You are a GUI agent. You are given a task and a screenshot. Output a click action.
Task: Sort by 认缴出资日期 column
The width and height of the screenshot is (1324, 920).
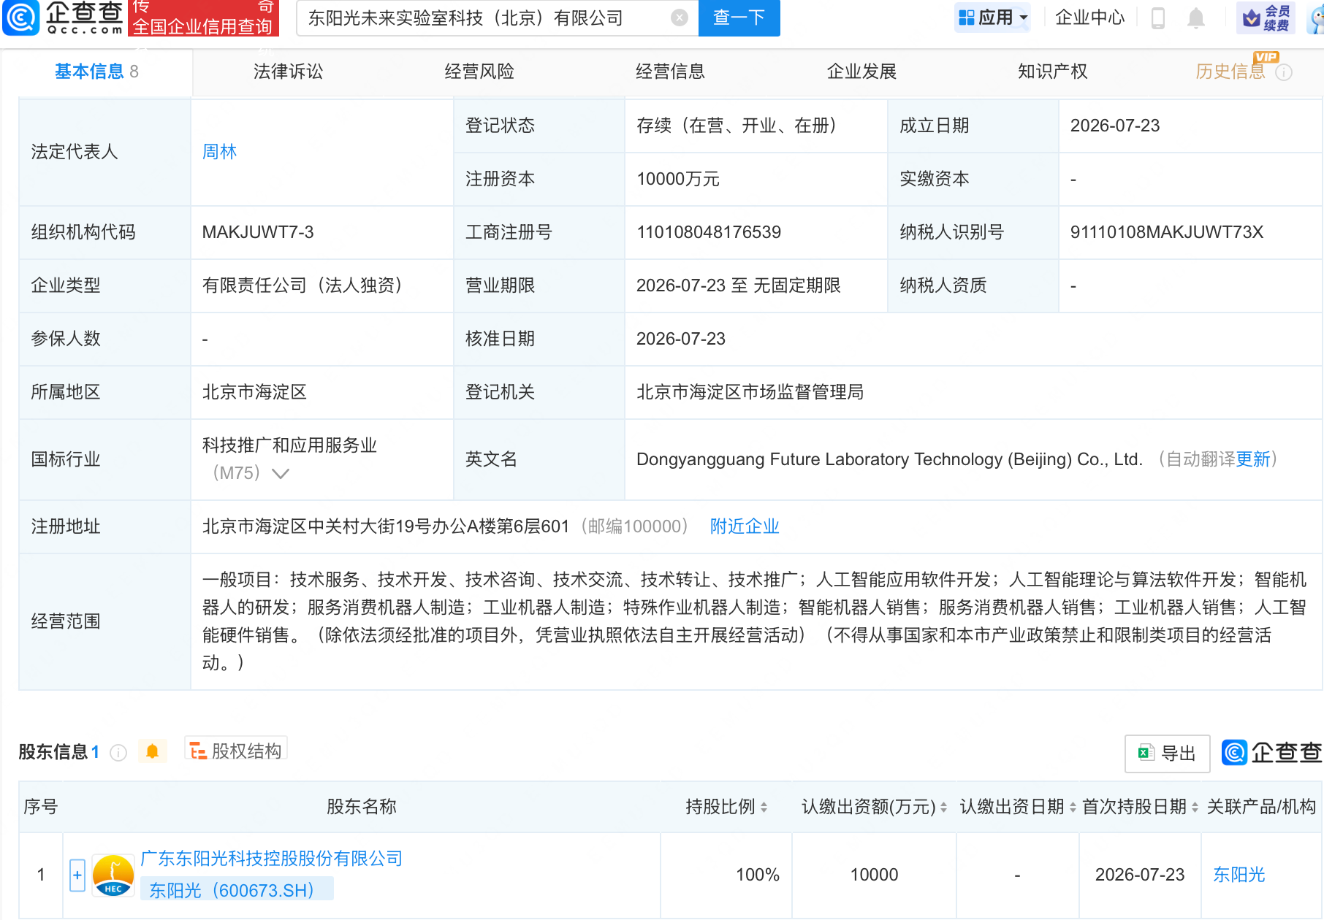(1073, 807)
